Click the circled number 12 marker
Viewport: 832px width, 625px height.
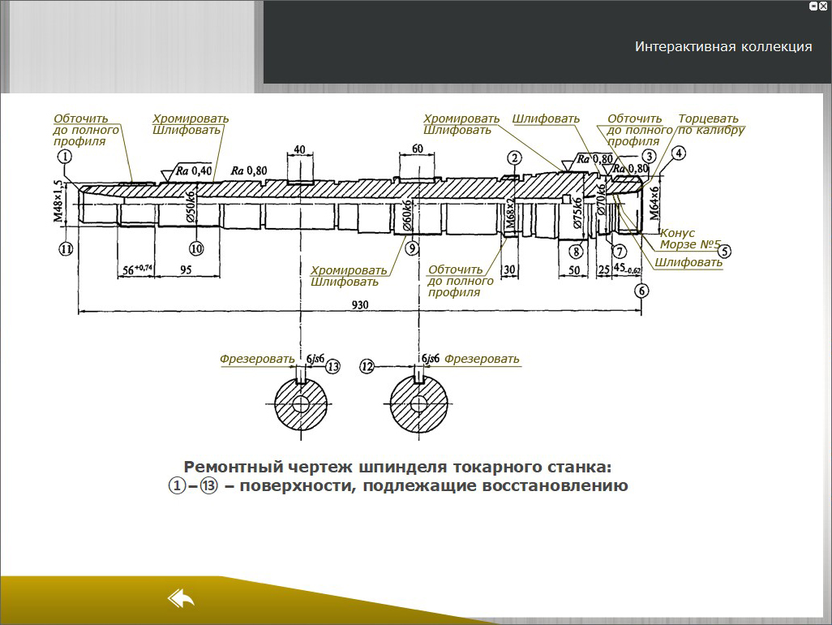coord(367,367)
